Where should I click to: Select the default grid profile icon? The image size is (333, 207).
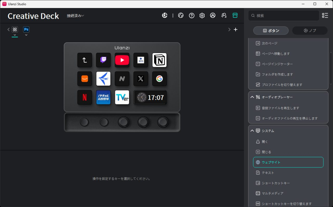coord(15,29)
